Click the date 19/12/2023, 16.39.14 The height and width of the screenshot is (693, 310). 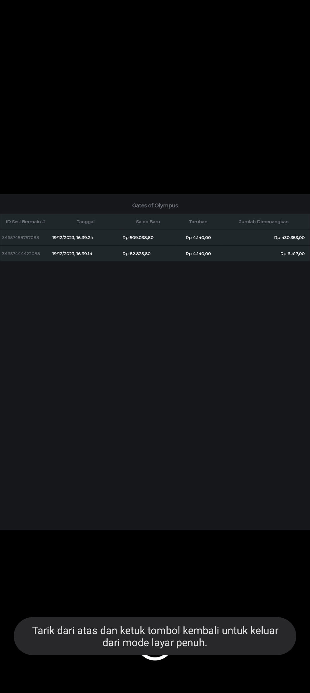(x=72, y=254)
